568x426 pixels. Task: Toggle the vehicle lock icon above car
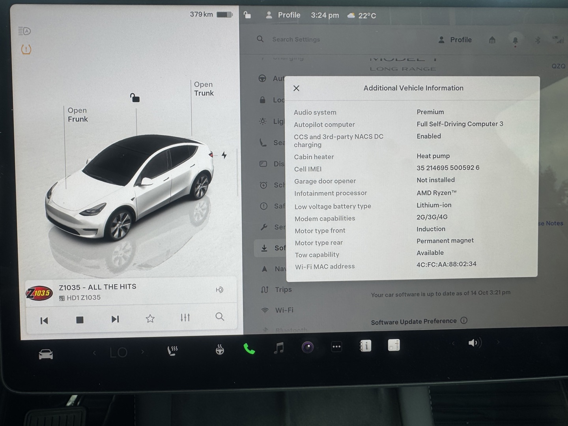pos(135,97)
